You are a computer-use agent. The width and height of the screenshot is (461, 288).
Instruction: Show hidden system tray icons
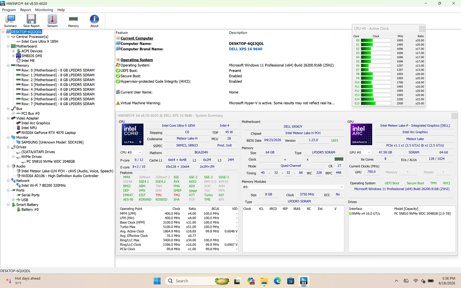[396, 281]
